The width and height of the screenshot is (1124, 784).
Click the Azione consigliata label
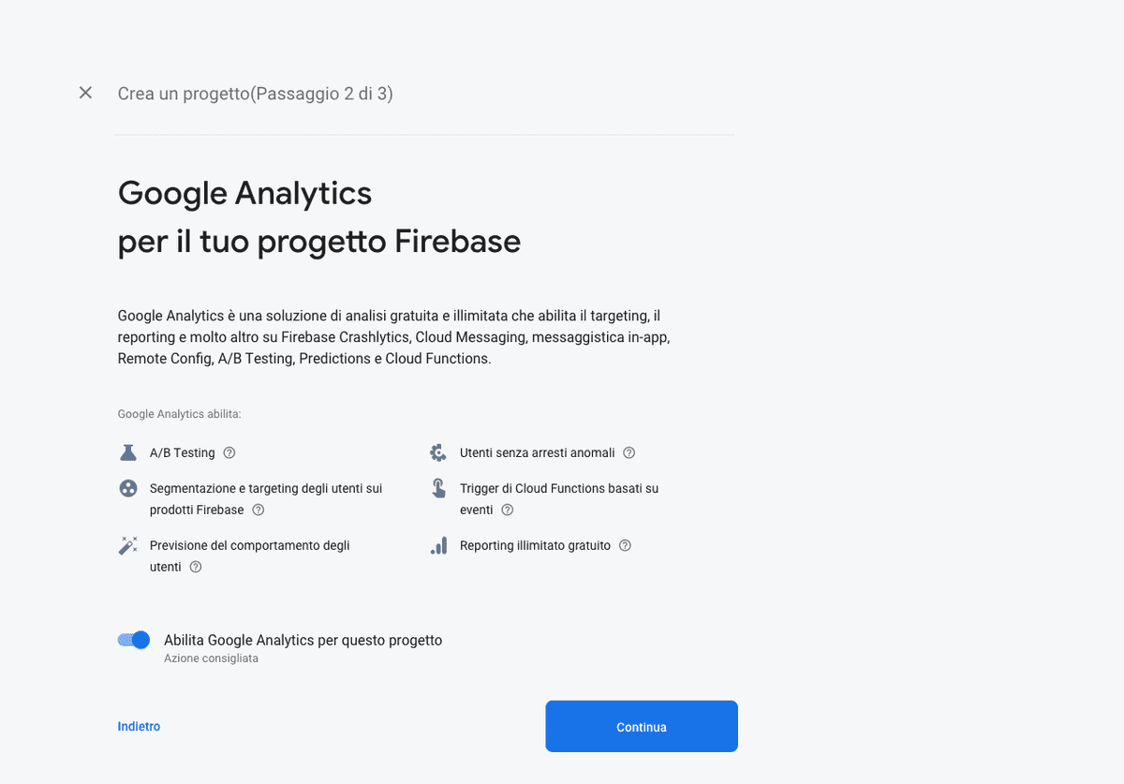point(211,658)
